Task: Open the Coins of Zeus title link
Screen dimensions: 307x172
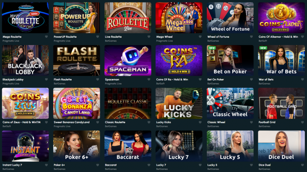Action: [22, 122]
